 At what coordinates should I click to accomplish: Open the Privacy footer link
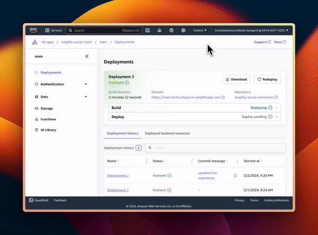coord(240,201)
